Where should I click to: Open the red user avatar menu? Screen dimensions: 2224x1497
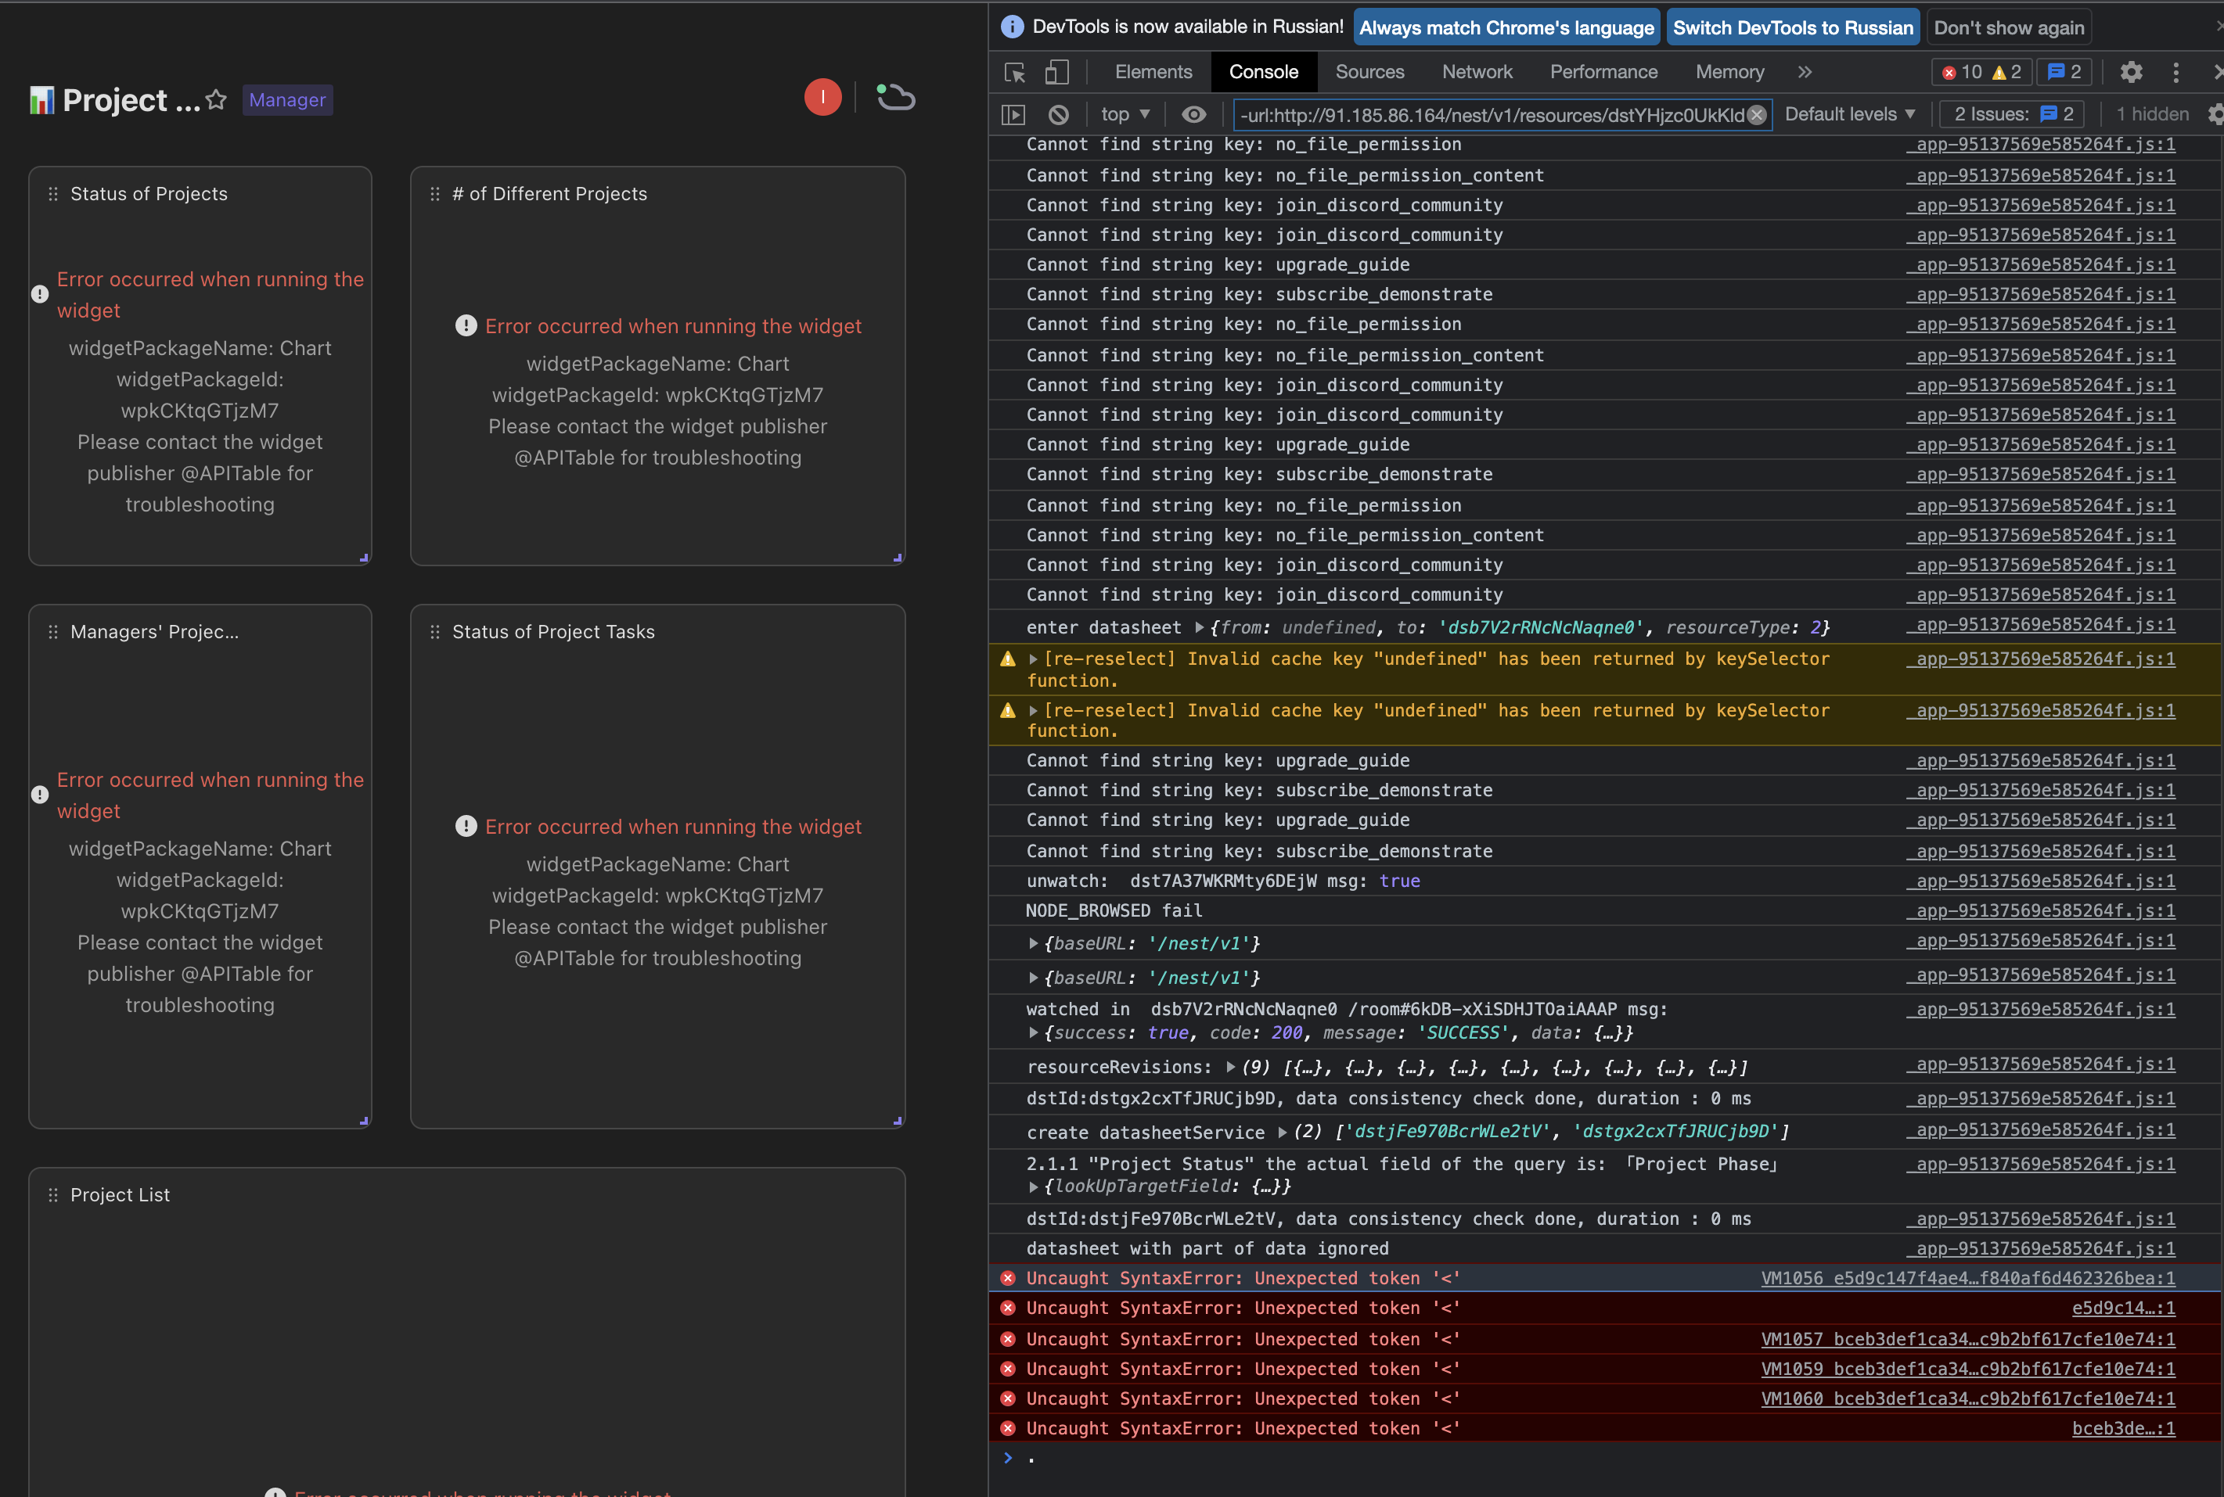pos(822,96)
